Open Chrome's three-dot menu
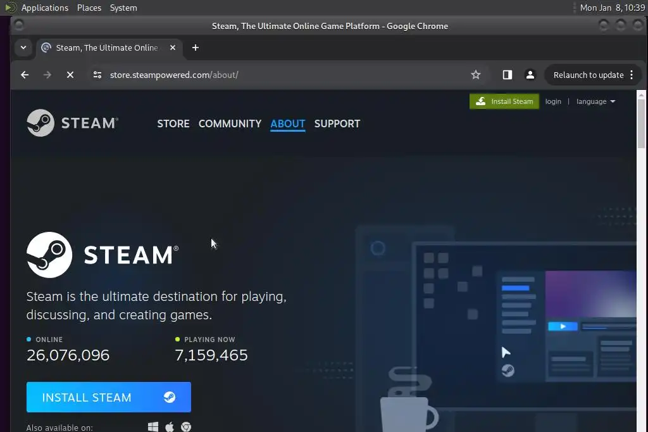The image size is (648, 432). pyautogui.click(x=632, y=75)
